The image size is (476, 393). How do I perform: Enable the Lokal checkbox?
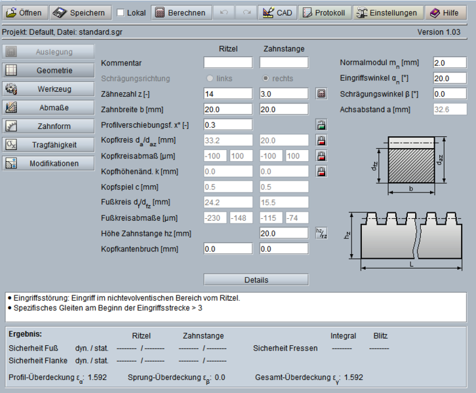(121, 12)
